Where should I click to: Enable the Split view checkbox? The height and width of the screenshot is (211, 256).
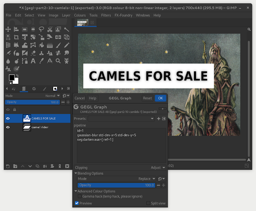(x=148, y=203)
